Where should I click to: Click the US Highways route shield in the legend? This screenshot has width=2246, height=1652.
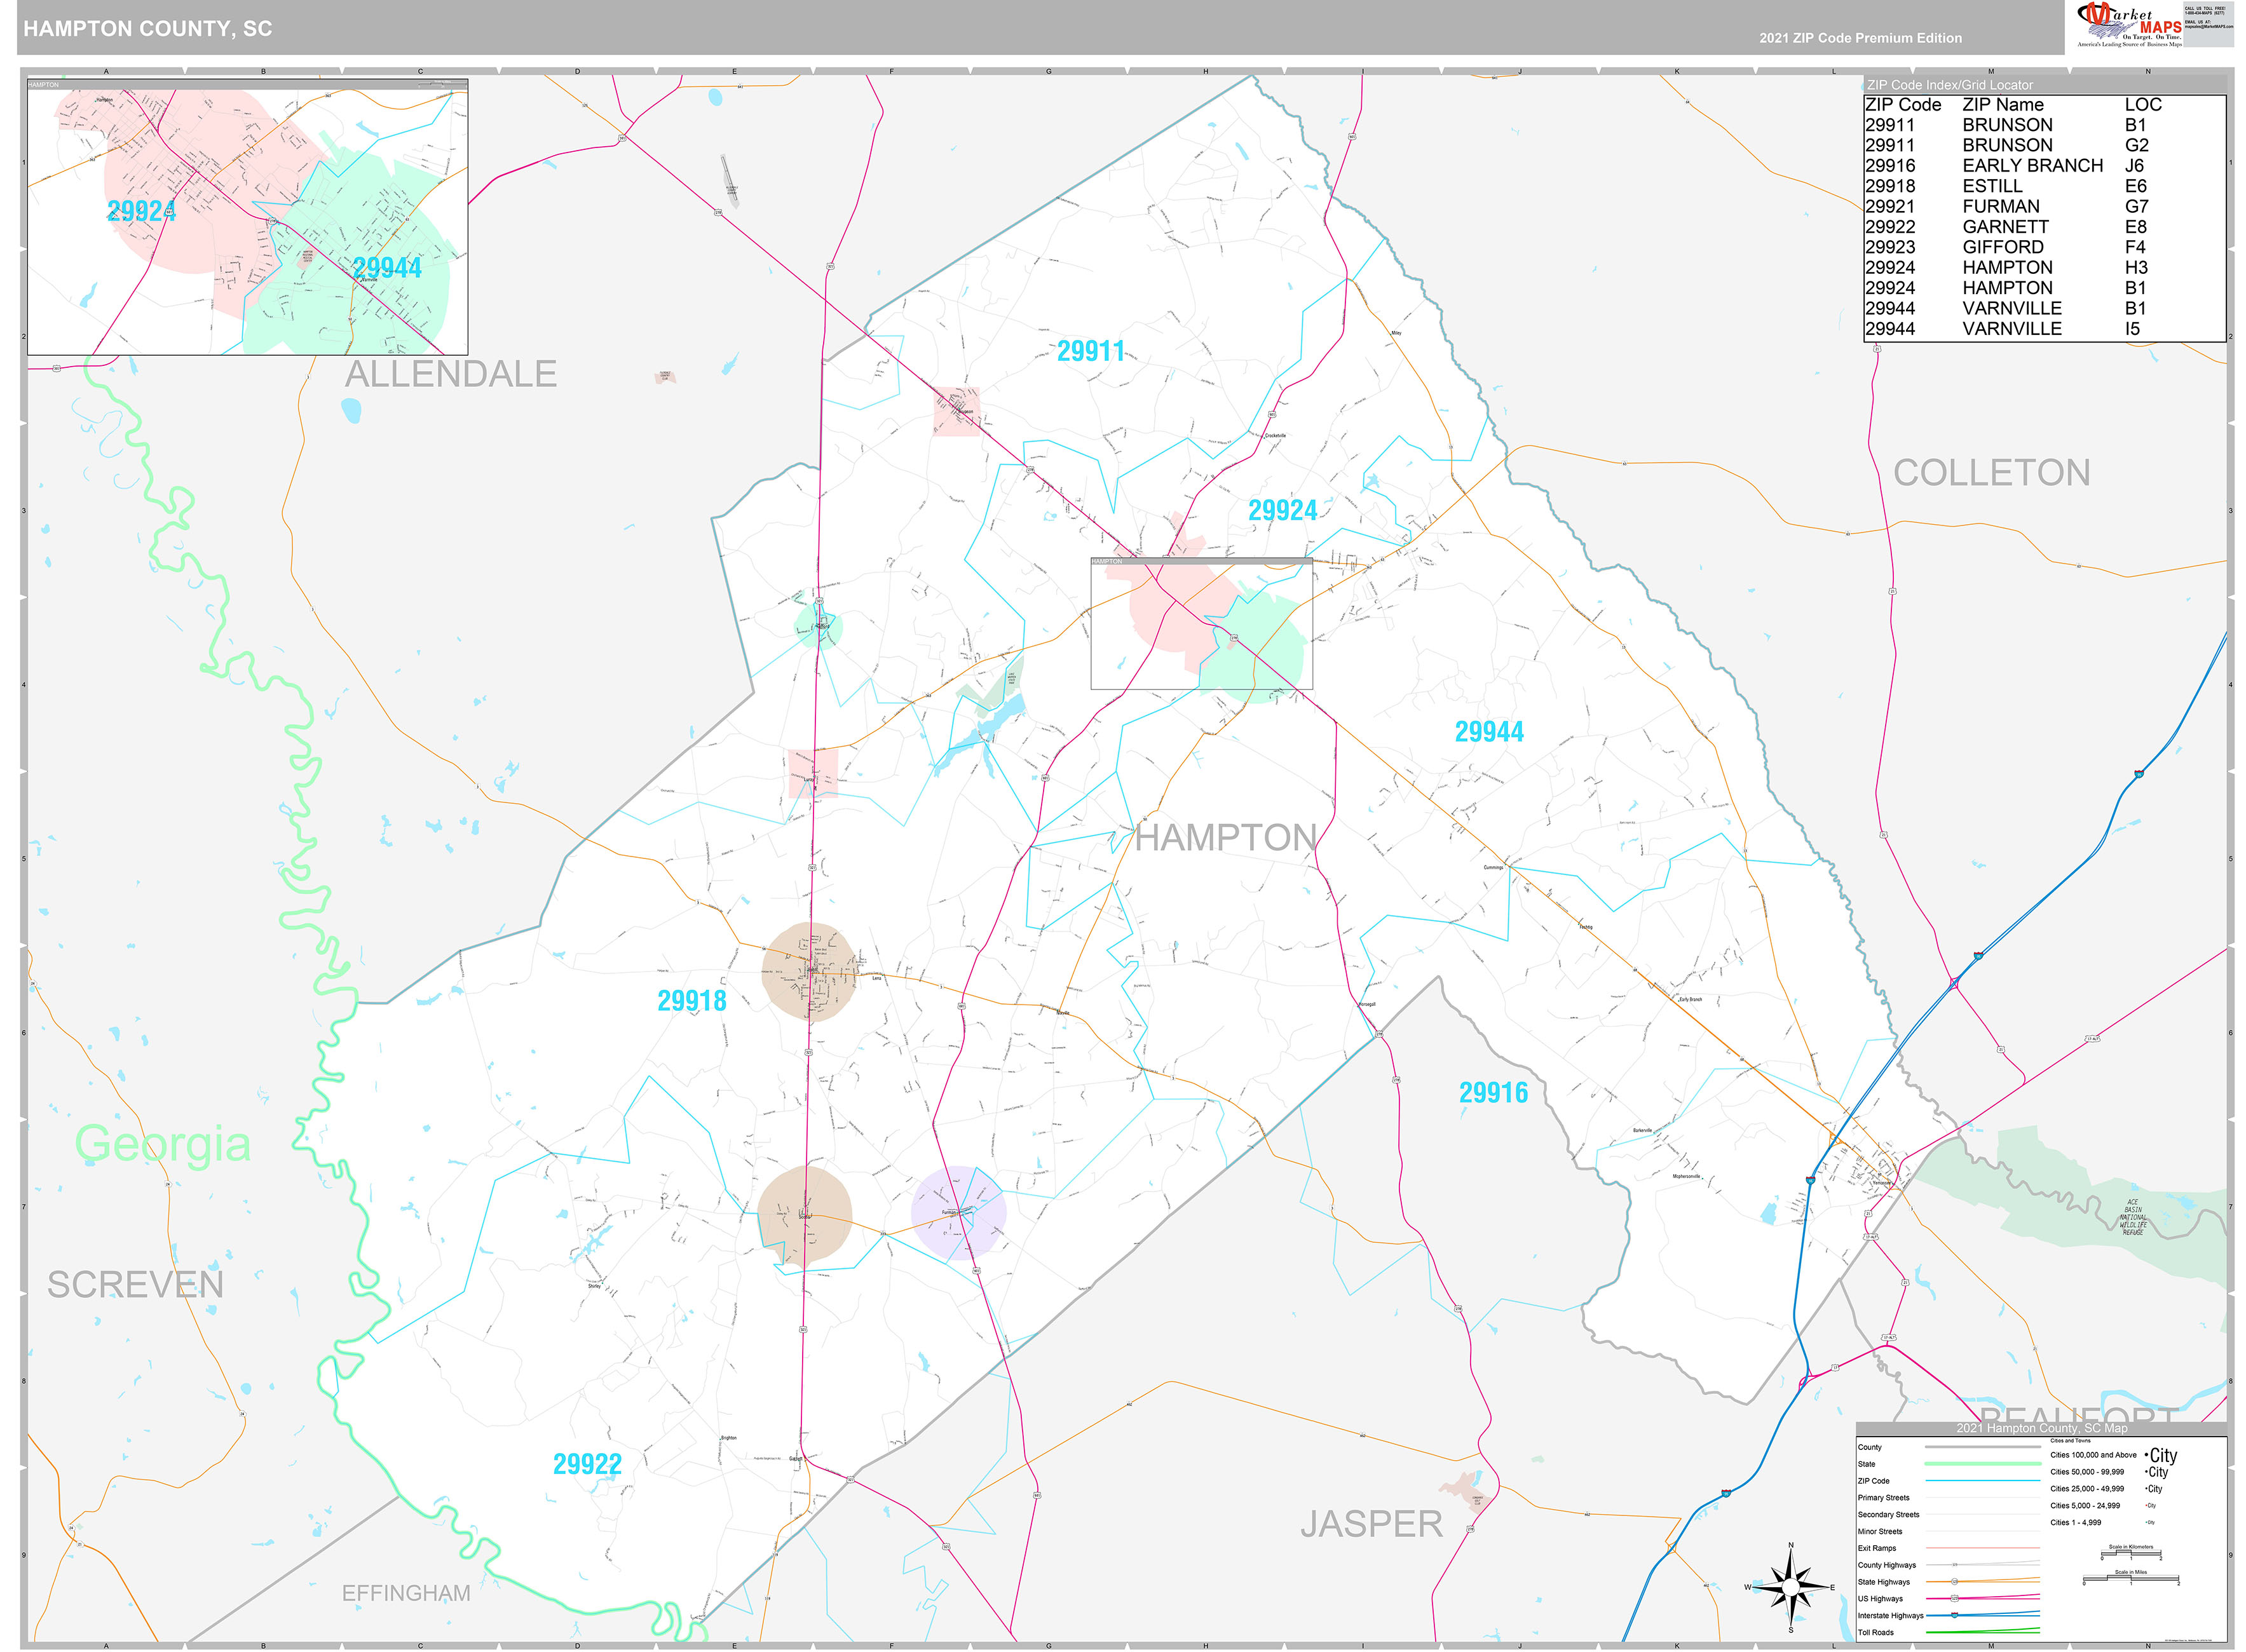coord(1955,1599)
